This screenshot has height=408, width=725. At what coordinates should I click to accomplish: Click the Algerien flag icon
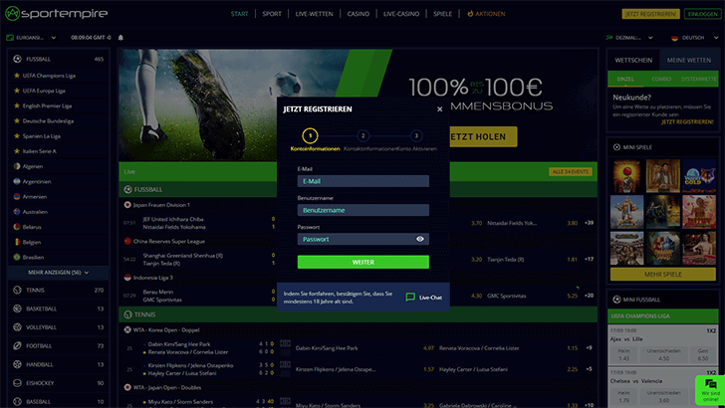pos(17,166)
